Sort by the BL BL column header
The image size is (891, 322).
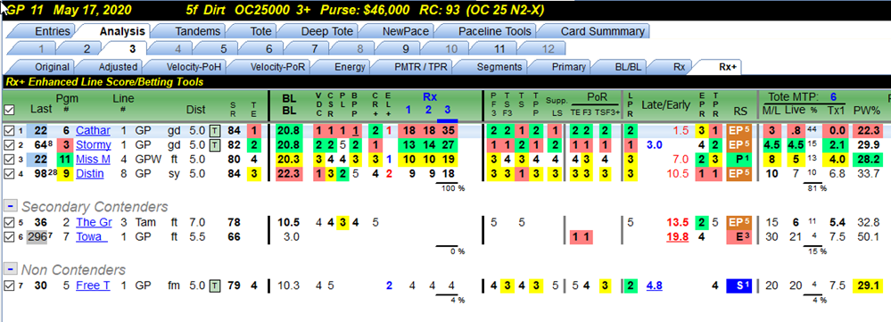[290, 104]
